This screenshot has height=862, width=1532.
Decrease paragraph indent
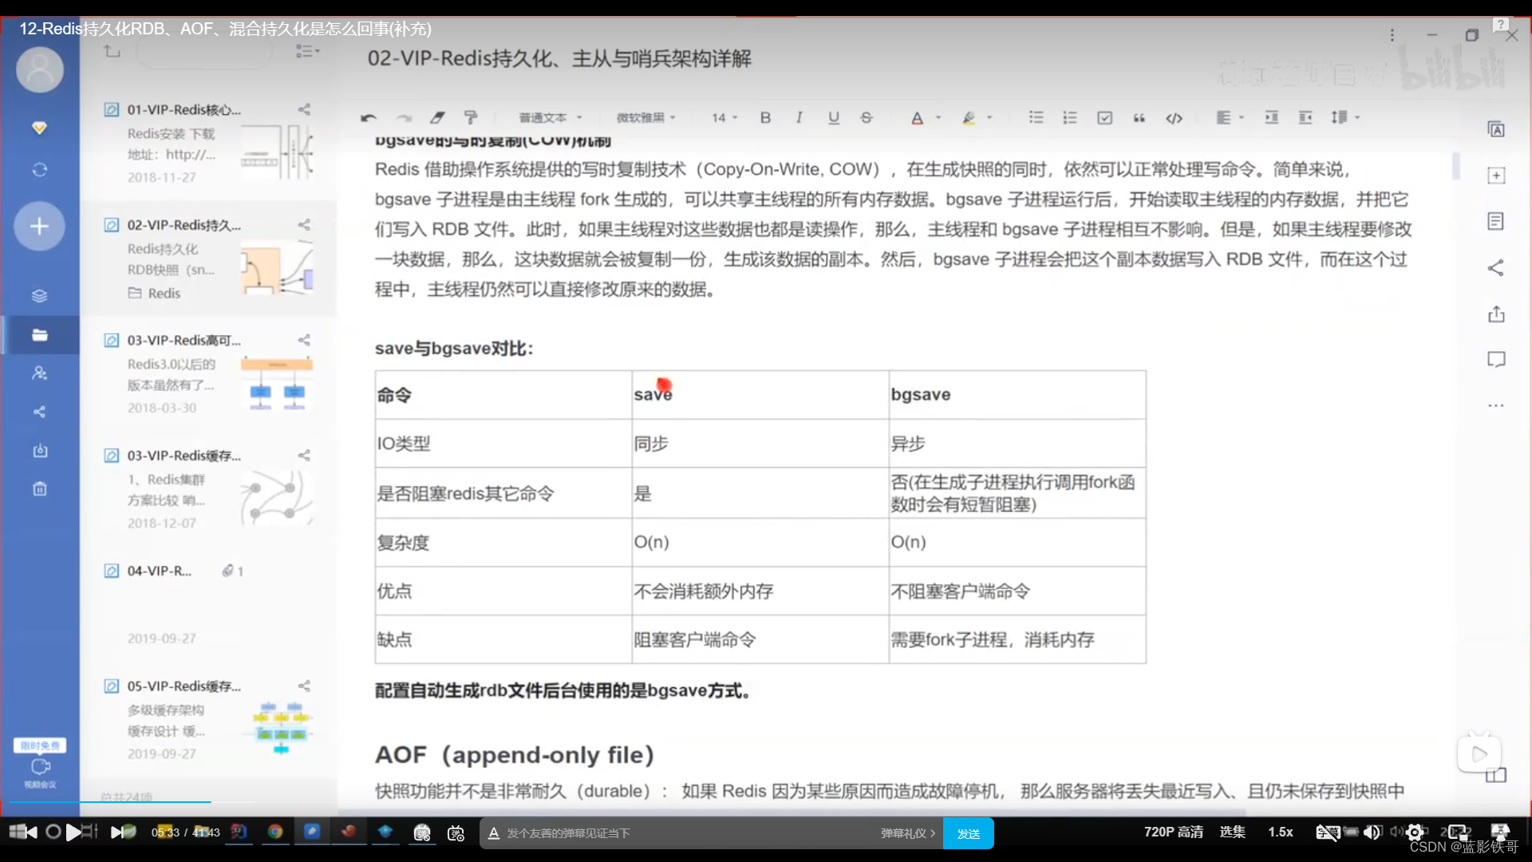[x=1305, y=118]
